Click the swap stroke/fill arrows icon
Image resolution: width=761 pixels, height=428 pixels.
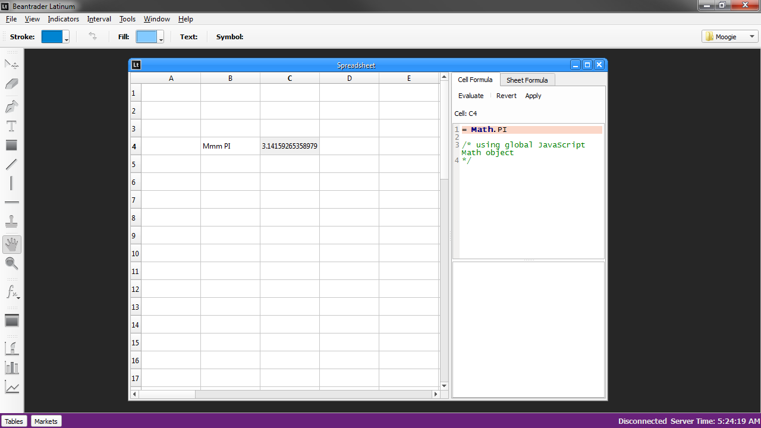click(x=93, y=36)
